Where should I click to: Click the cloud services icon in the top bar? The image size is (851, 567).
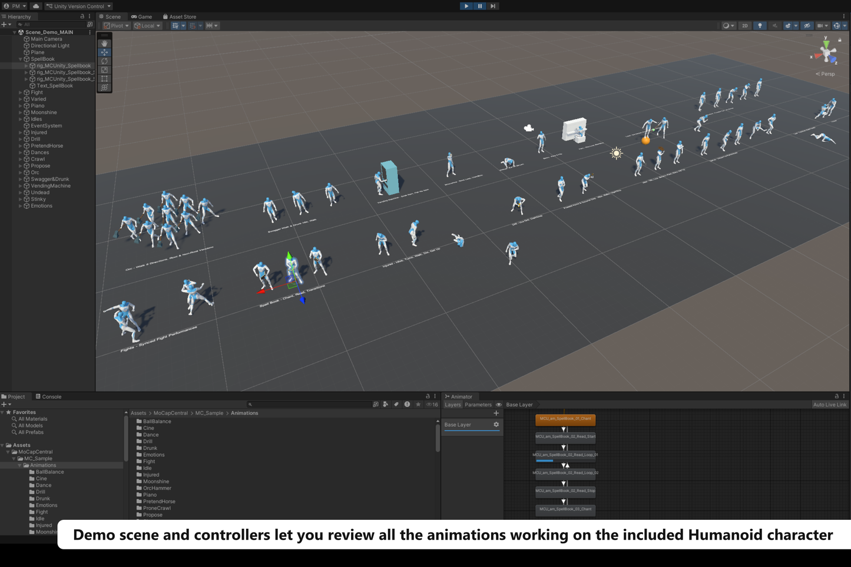pyautogui.click(x=37, y=6)
